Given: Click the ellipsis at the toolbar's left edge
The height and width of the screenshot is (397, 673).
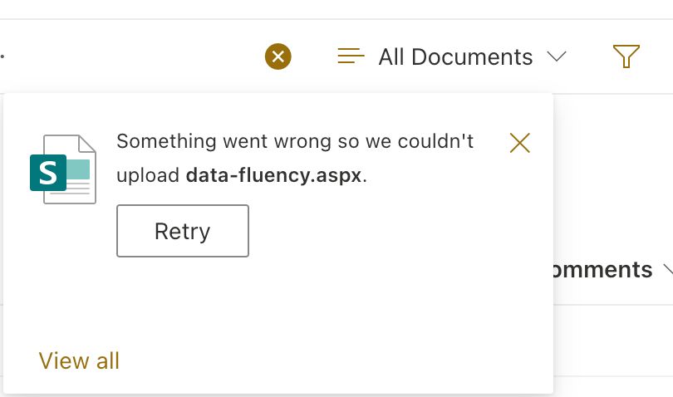Looking at the screenshot, I should (2, 56).
